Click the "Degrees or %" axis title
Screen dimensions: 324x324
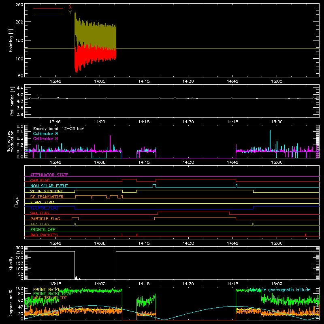[11, 303]
